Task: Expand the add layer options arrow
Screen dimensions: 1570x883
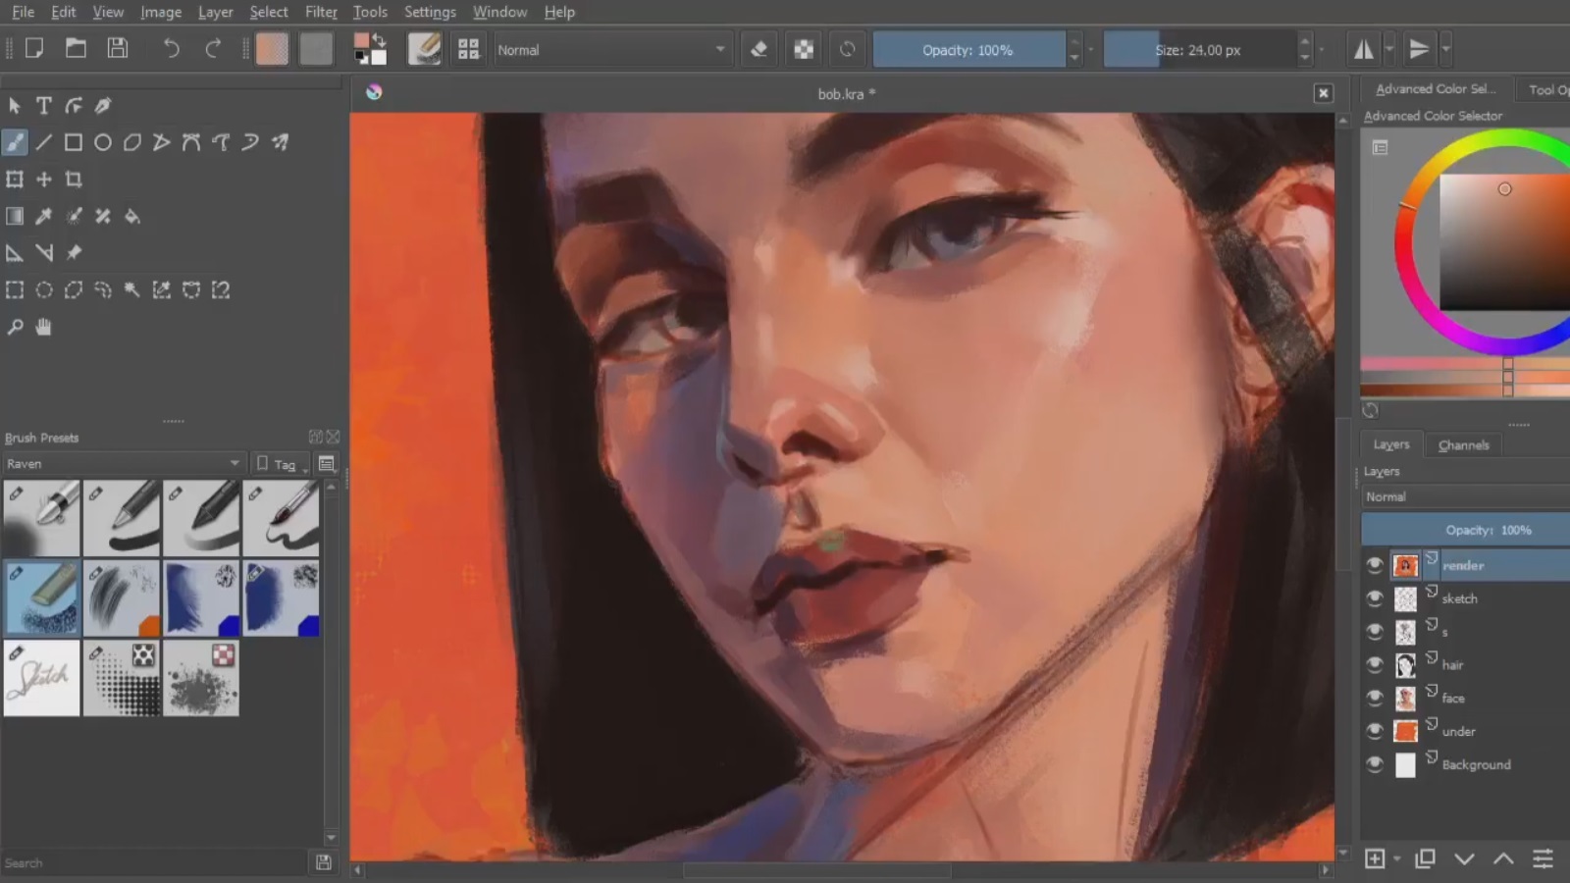Action: click(1397, 859)
